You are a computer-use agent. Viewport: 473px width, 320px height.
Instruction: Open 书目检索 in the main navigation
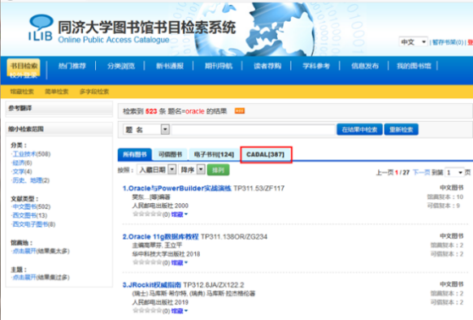(24, 66)
